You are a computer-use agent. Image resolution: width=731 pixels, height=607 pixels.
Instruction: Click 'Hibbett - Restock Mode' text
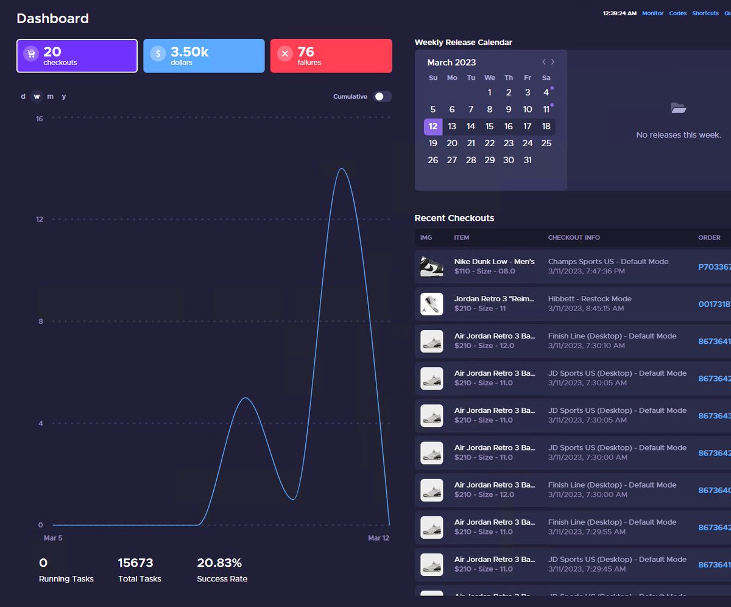tap(590, 299)
